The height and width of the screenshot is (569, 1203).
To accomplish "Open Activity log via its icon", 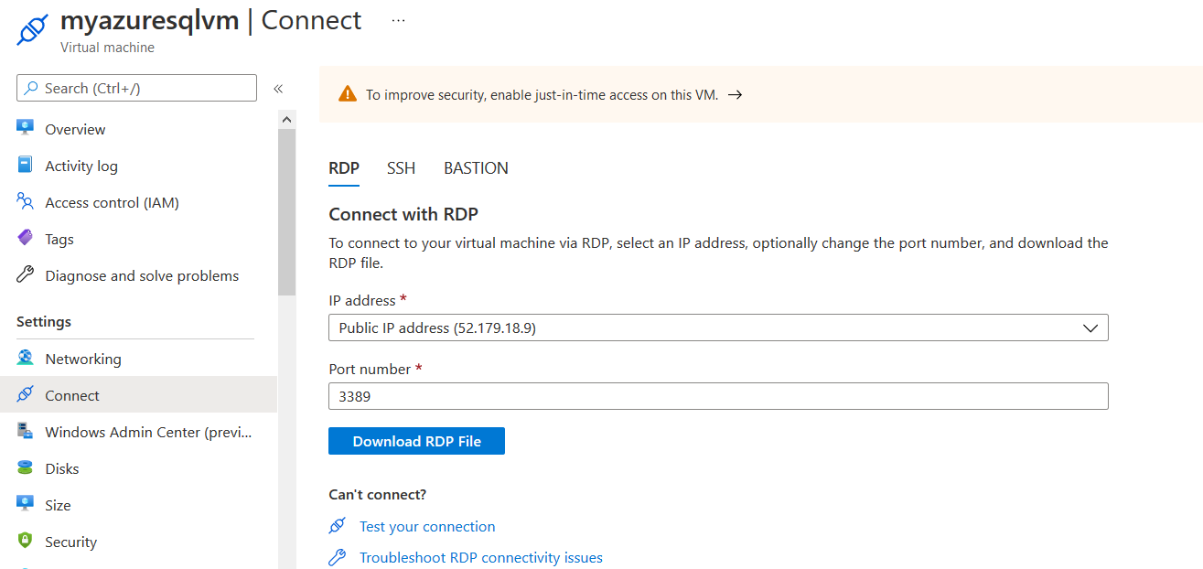I will point(26,166).
